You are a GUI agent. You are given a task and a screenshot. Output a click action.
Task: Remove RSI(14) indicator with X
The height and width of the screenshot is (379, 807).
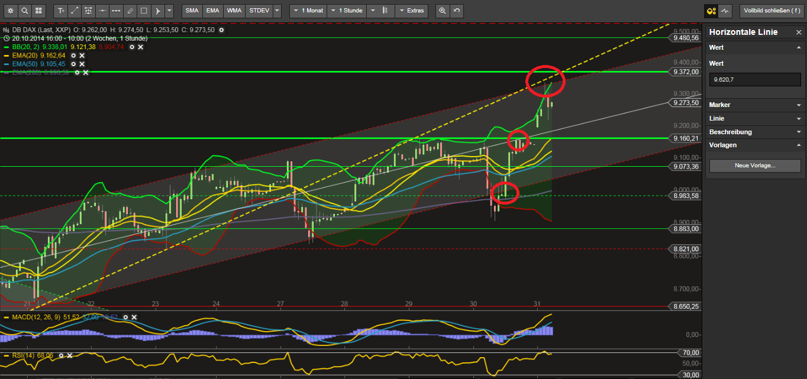click(x=69, y=355)
